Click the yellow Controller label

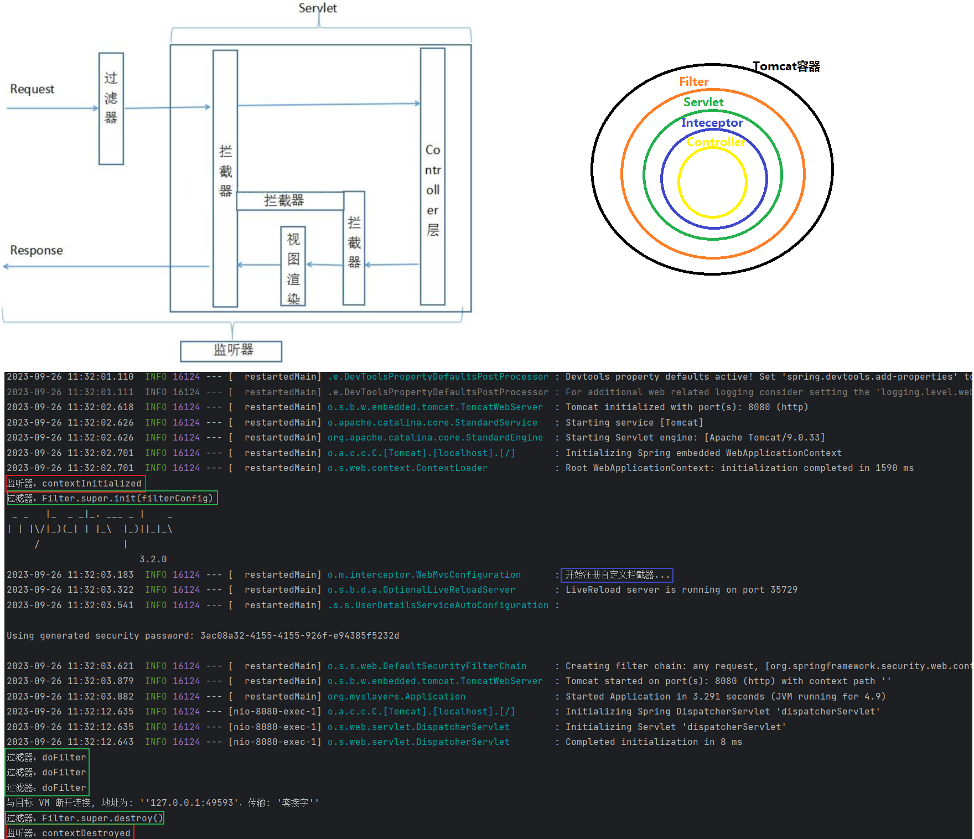715,142
